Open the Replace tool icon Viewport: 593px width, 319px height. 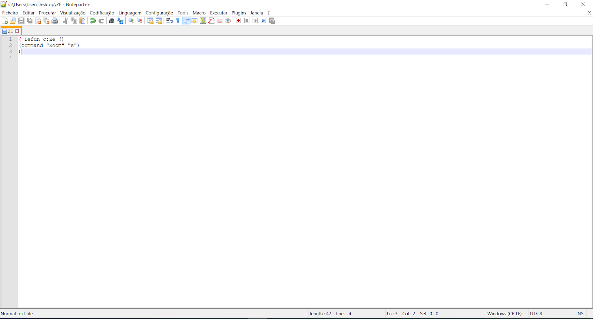click(120, 21)
